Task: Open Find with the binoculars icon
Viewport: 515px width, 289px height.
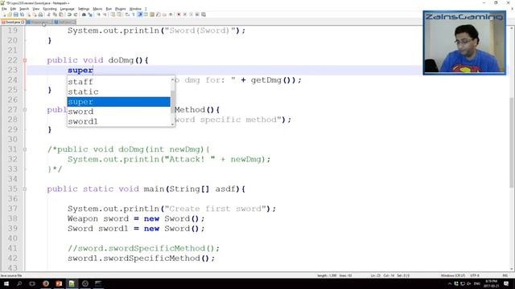Action: pos(84,14)
